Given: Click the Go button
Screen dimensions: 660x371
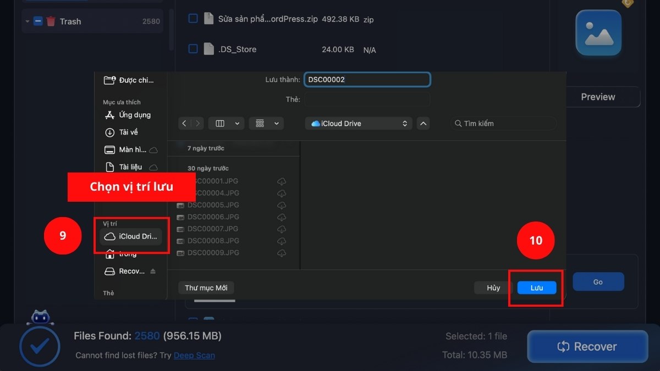Looking at the screenshot, I should [x=598, y=282].
